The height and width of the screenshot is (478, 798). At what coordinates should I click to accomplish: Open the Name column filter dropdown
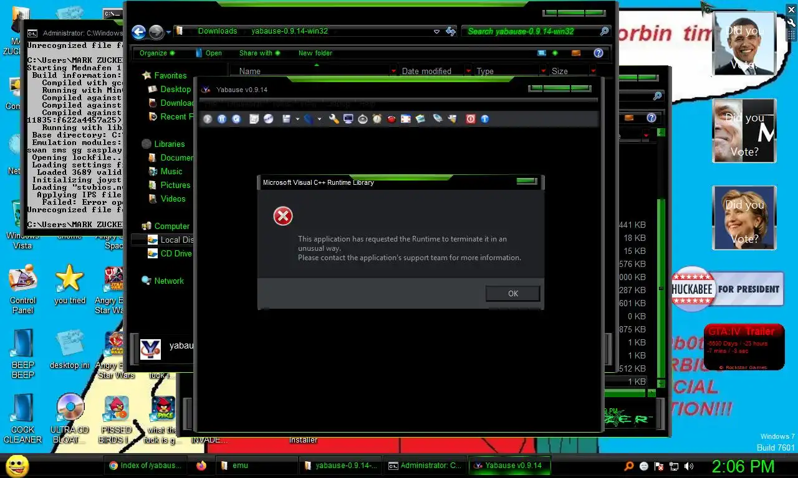(x=393, y=72)
